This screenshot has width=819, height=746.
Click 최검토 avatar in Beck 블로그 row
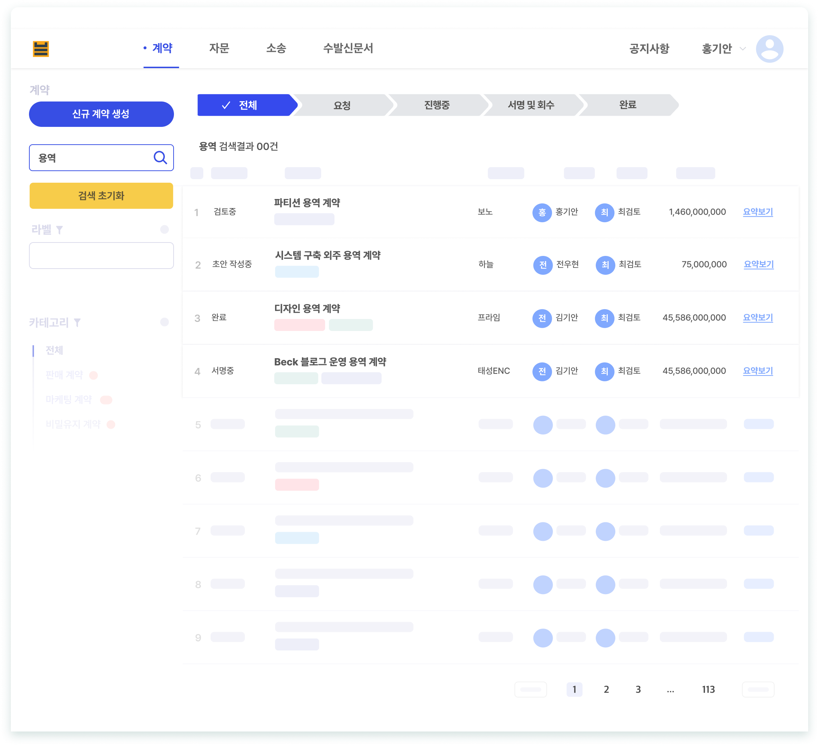click(604, 372)
